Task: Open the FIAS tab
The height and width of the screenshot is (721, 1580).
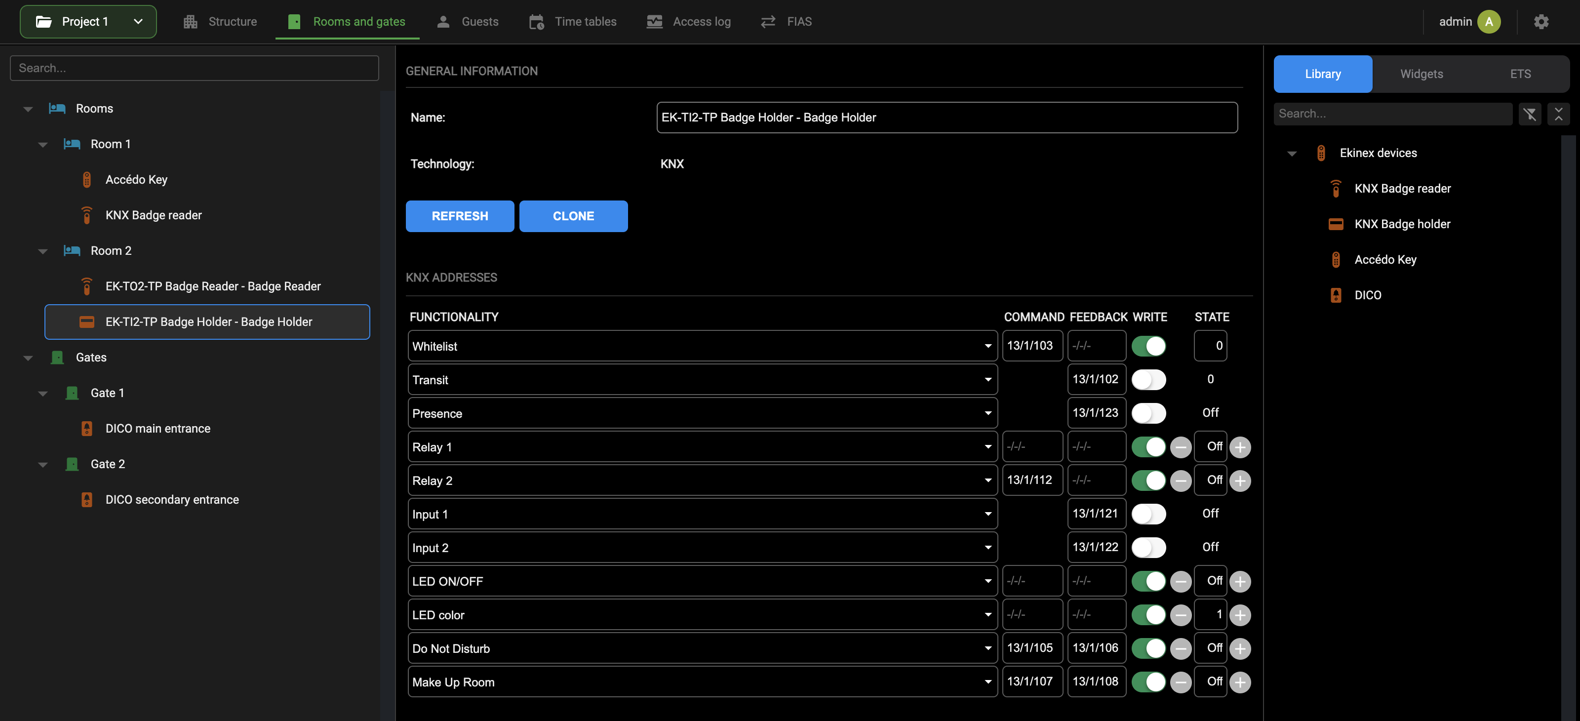Action: point(787,21)
